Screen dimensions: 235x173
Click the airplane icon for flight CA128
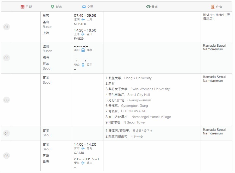[x=83, y=148]
